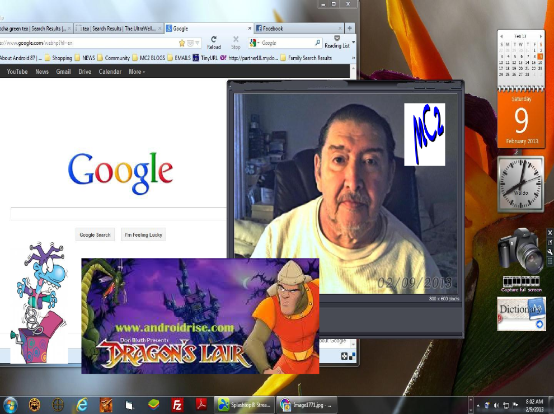This screenshot has width=554, height=414.
Task: Click the Action Center flag tray icon
Action: click(515, 405)
